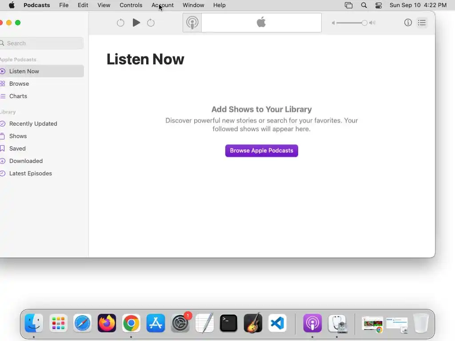Adjust the volume slider knob
The width and height of the screenshot is (455, 341).
click(x=364, y=23)
